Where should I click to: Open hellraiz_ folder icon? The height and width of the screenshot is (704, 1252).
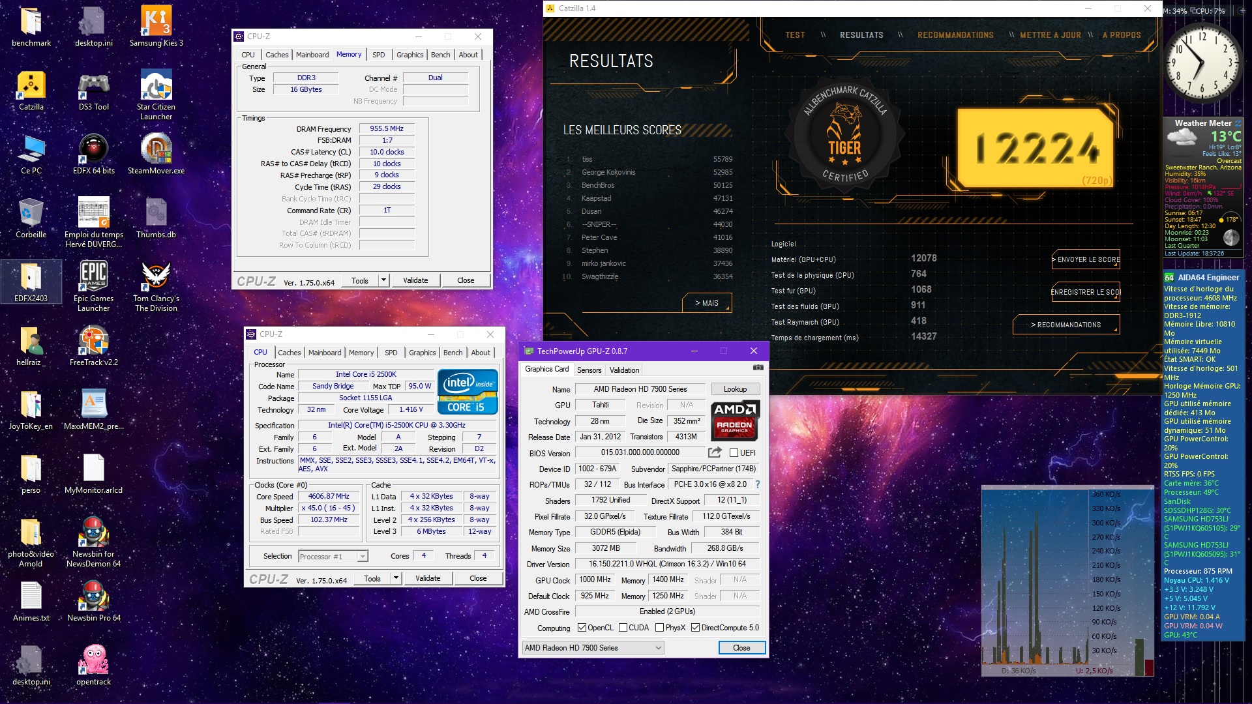pos(31,347)
